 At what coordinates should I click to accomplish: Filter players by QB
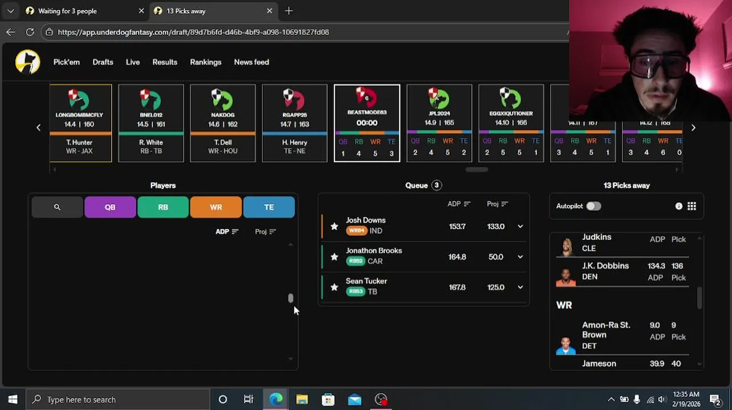point(110,207)
